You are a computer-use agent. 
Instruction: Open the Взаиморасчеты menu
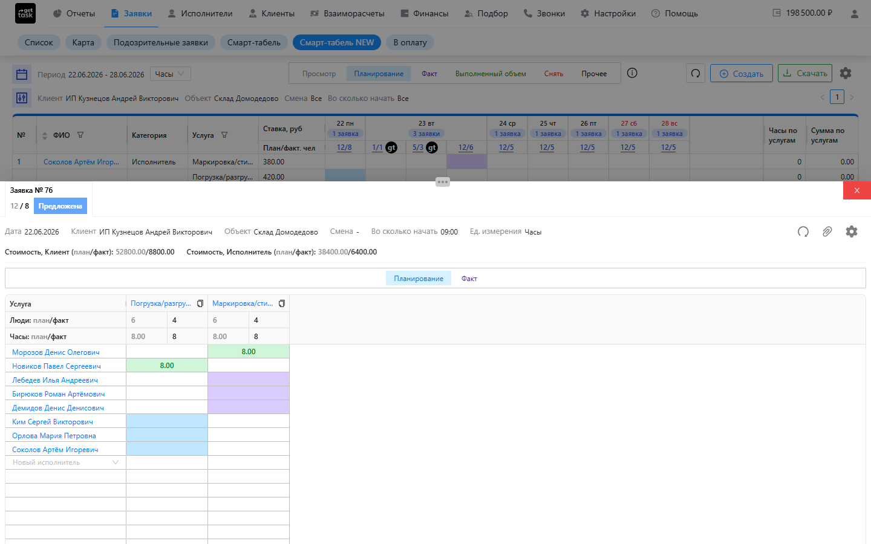point(347,13)
